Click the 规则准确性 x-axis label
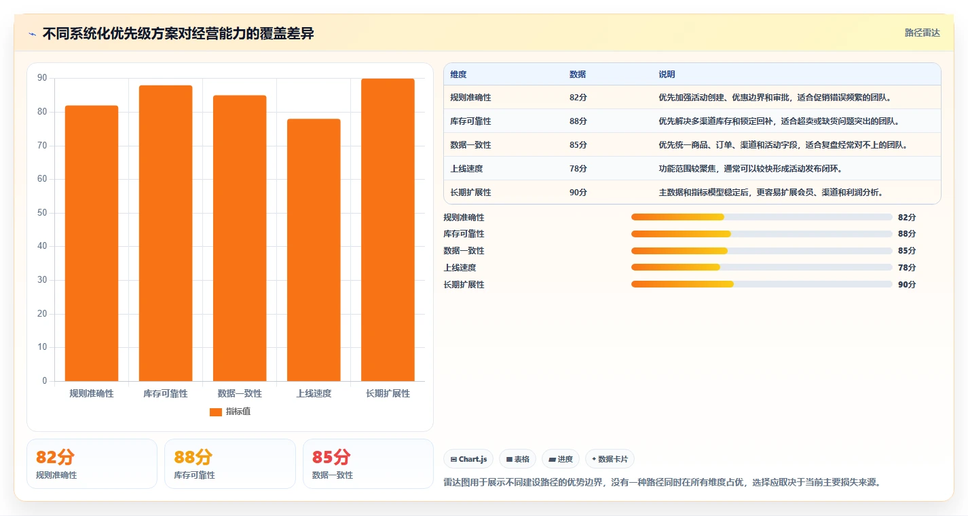The width and height of the screenshot is (968, 516). pos(92,393)
